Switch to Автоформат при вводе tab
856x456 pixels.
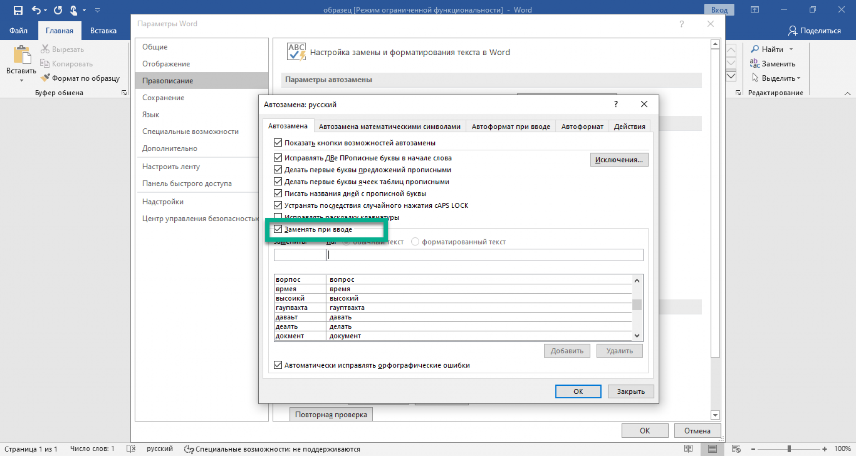pyautogui.click(x=511, y=126)
